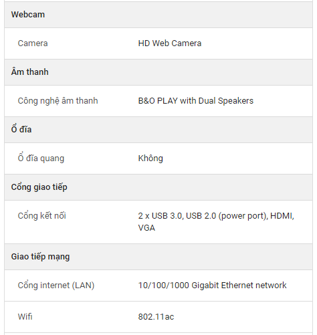Click the Camera specification row
This screenshot has height=335, width=317.
pyautogui.click(x=158, y=43)
